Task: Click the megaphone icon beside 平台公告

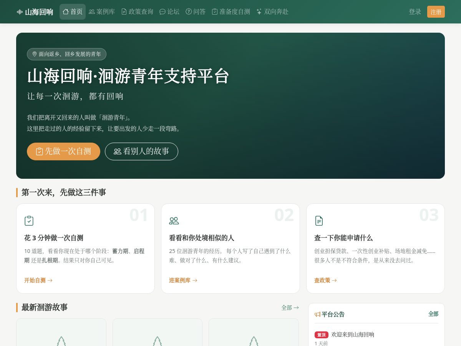Action: [317, 314]
